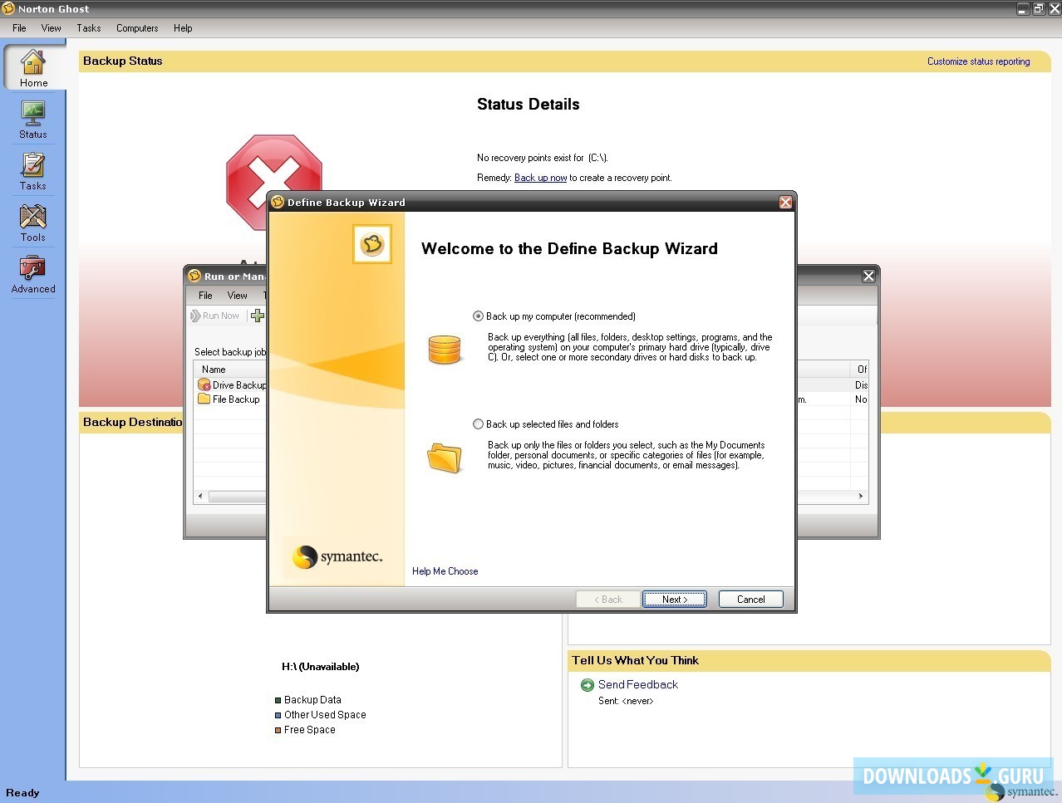Click the Run or Manage window title icon
This screenshot has width=1062, height=803.
point(194,276)
